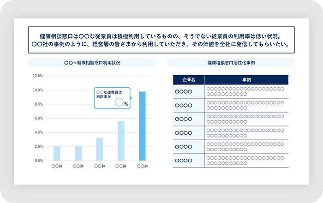
Task: Click the 事例 table column header
Action: (246, 80)
